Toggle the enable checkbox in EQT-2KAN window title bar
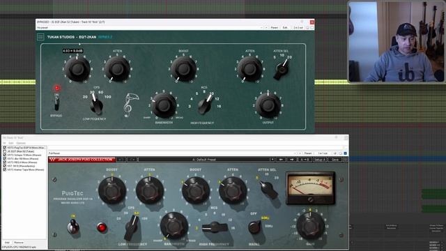This screenshot has height=251, width=446. [312, 28]
